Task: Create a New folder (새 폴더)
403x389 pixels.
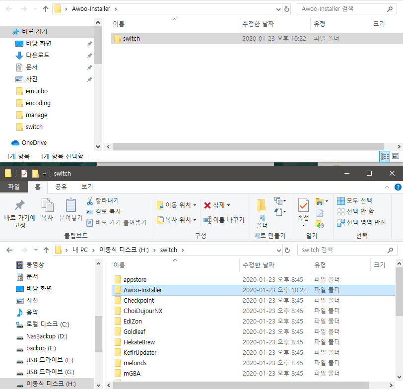Action: [x=262, y=213]
